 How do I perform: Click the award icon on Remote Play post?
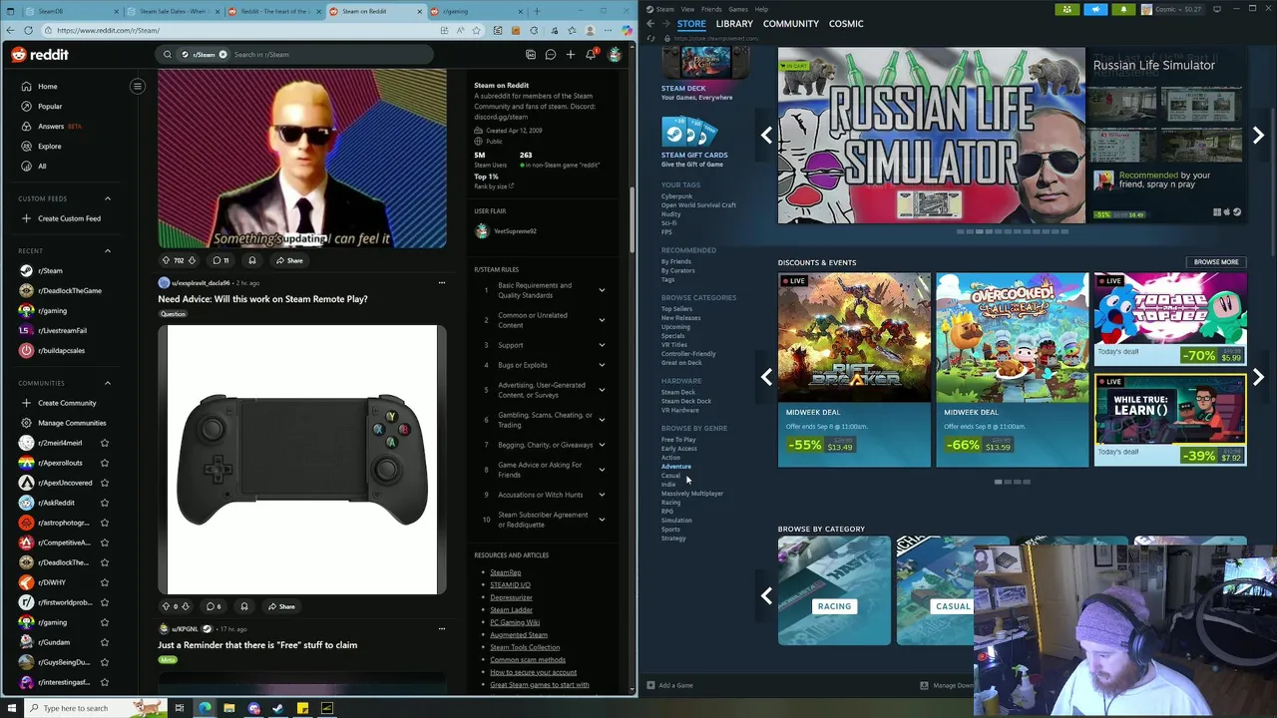243,606
